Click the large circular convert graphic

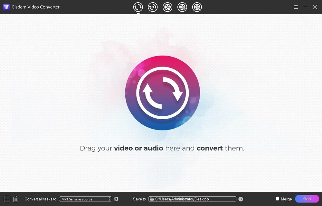162,93
